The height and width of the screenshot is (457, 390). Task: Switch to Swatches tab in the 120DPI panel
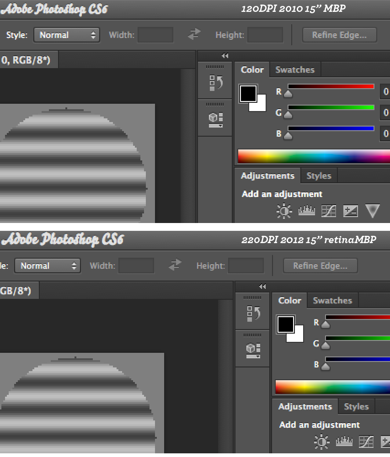click(295, 69)
